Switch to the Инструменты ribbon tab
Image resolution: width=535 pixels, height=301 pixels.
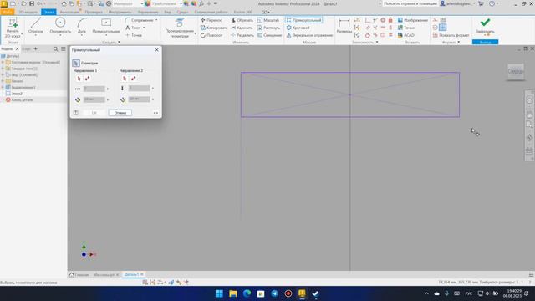[x=120, y=12]
